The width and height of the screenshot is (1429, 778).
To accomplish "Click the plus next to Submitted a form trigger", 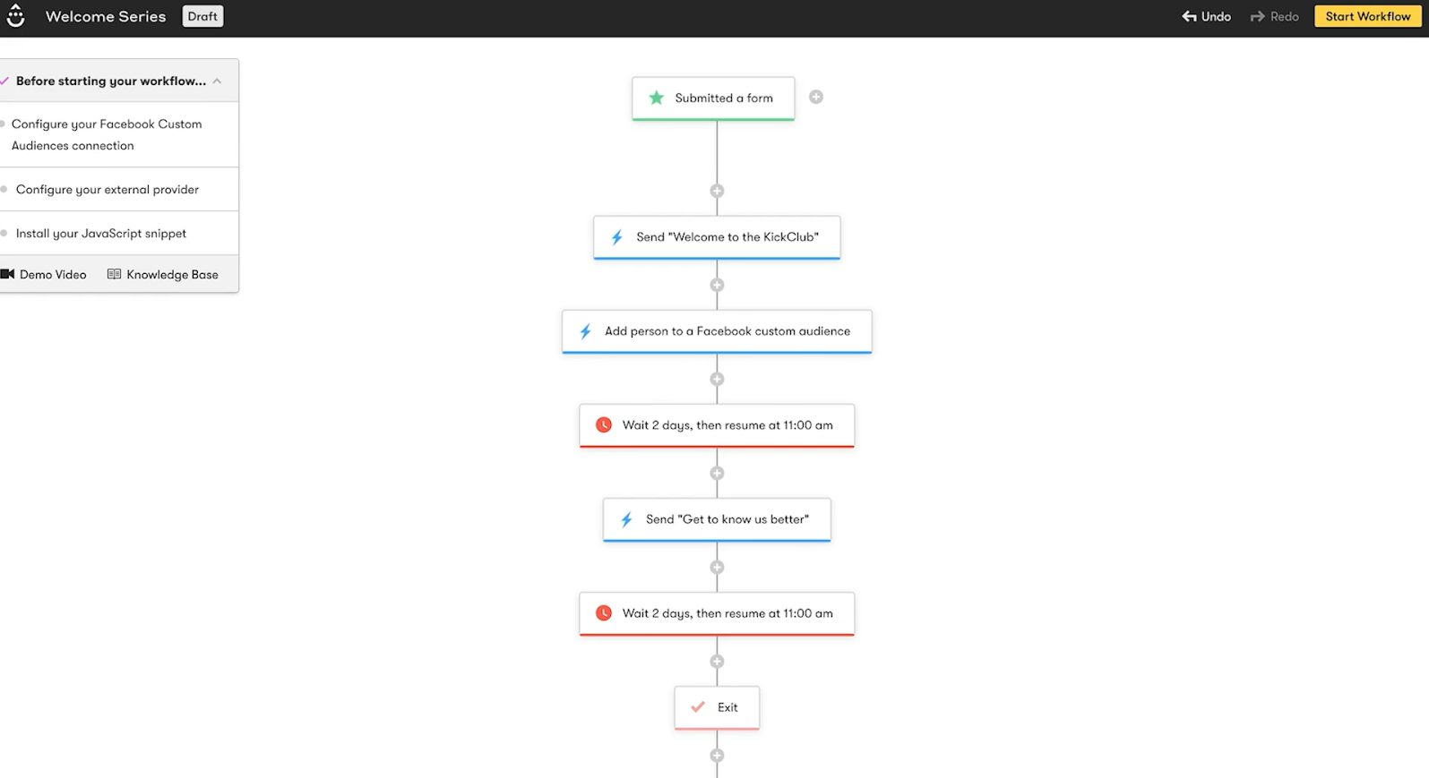I will (815, 97).
